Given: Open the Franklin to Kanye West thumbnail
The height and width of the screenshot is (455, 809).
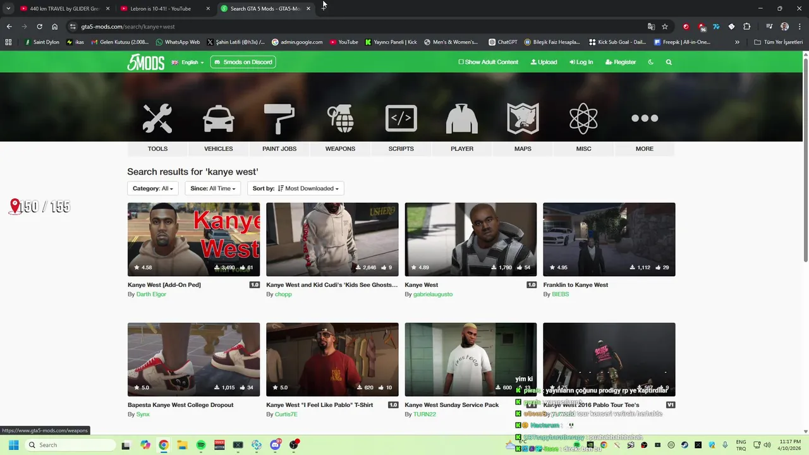Looking at the screenshot, I should (609, 240).
